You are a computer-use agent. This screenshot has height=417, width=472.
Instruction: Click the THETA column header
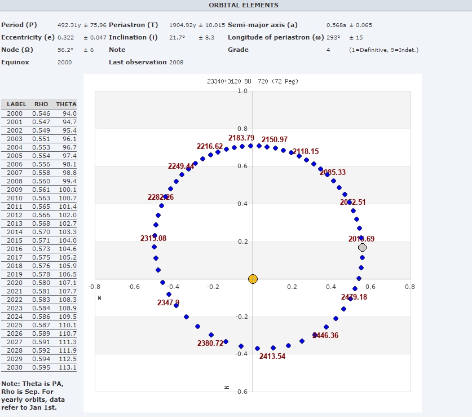pos(66,104)
